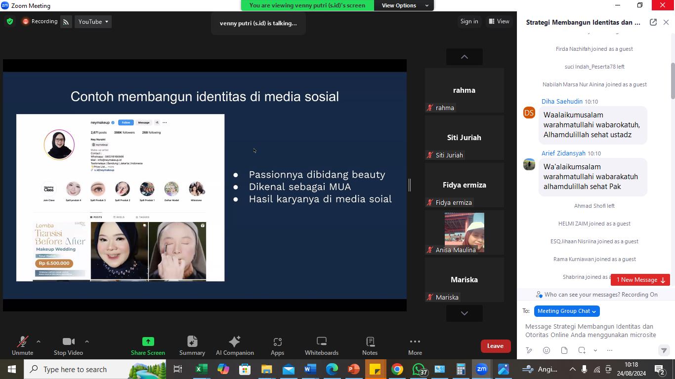Click the chat message input field
The height and width of the screenshot is (379, 675).
[593, 331]
